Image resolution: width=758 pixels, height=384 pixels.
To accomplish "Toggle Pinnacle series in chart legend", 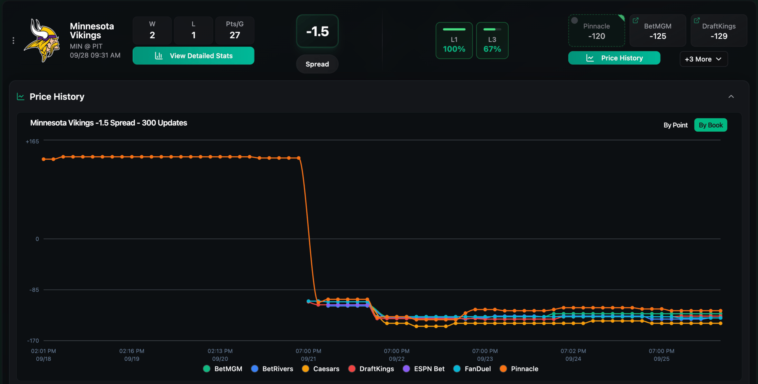I will tap(519, 369).
